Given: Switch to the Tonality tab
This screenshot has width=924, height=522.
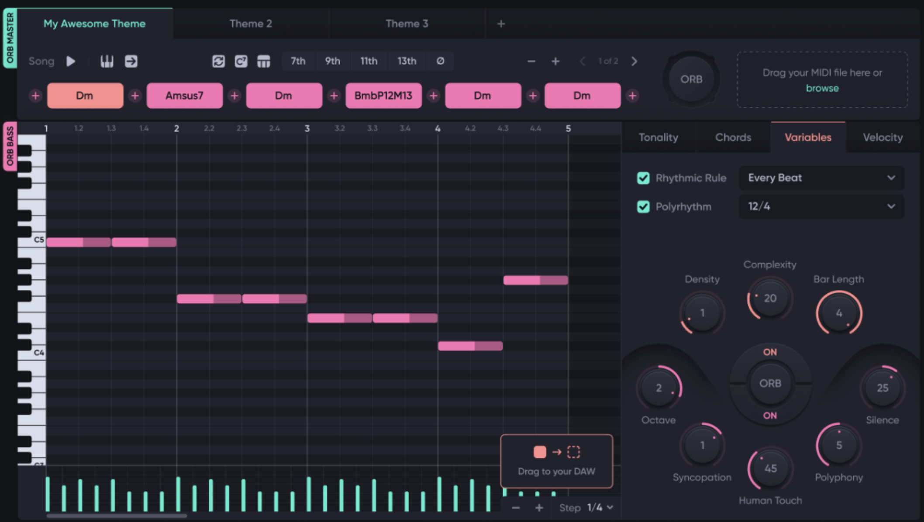Looking at the screenshot, I should [x=658, y=137].
